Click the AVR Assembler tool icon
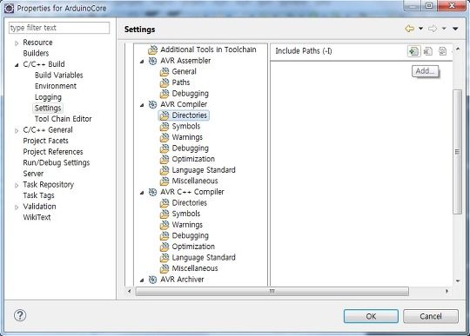This screenshot has height=336, width=470. click(152, 61)
